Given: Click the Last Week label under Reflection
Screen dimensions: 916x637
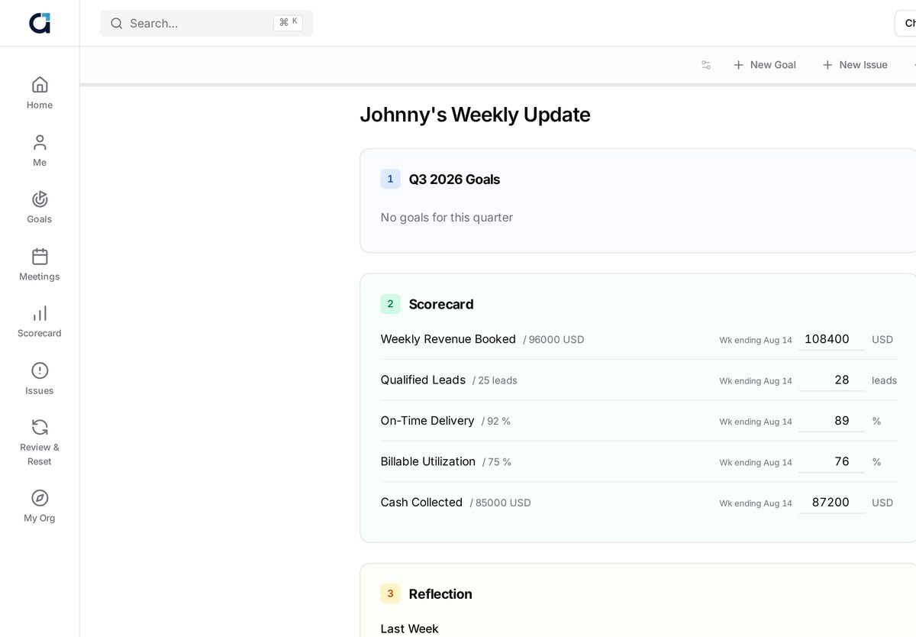Looking at the screenshot, I should click(409, 629).
